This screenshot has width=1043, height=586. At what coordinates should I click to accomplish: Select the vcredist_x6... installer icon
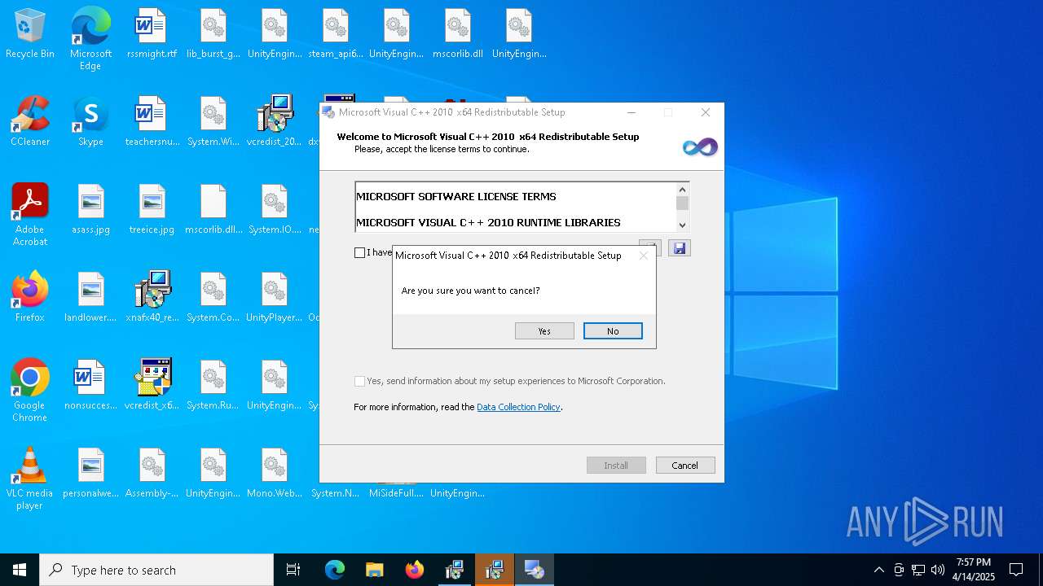152,386
